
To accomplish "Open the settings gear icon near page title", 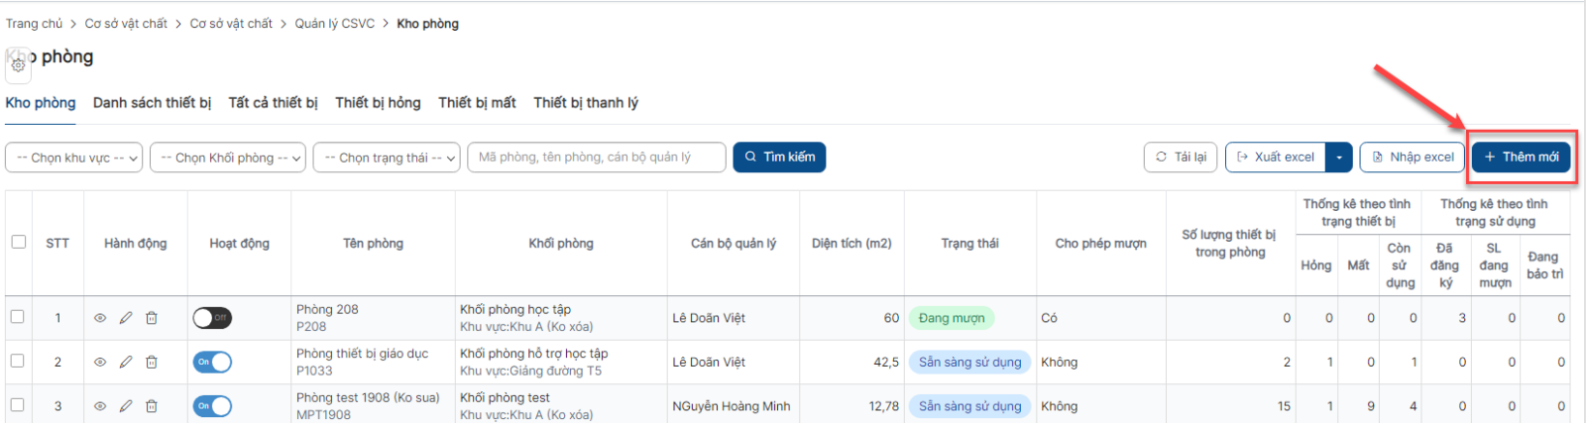I will 18,65.
